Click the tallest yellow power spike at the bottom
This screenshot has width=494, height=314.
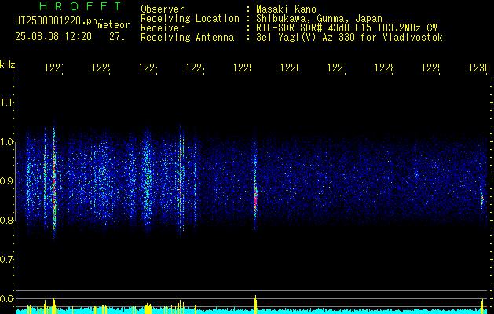pyautogui.click(x=255, y=305)
